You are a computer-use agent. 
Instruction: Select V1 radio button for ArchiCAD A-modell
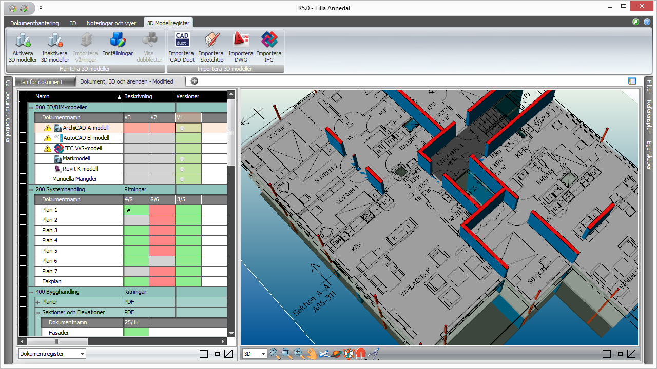[182, 128]
